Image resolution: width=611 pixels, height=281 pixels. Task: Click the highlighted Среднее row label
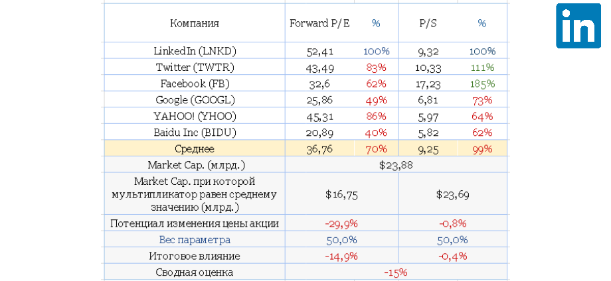pos(195,149)
